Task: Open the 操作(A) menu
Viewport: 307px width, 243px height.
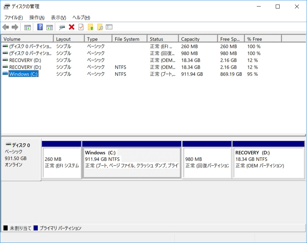Action: (37, 18)
